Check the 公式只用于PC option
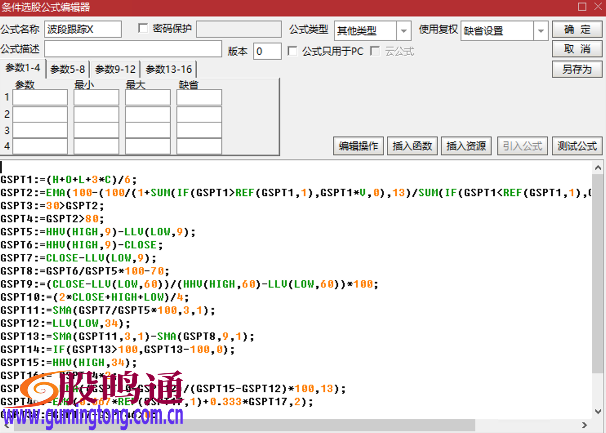The image size is (606, 433). pos(292,51)
